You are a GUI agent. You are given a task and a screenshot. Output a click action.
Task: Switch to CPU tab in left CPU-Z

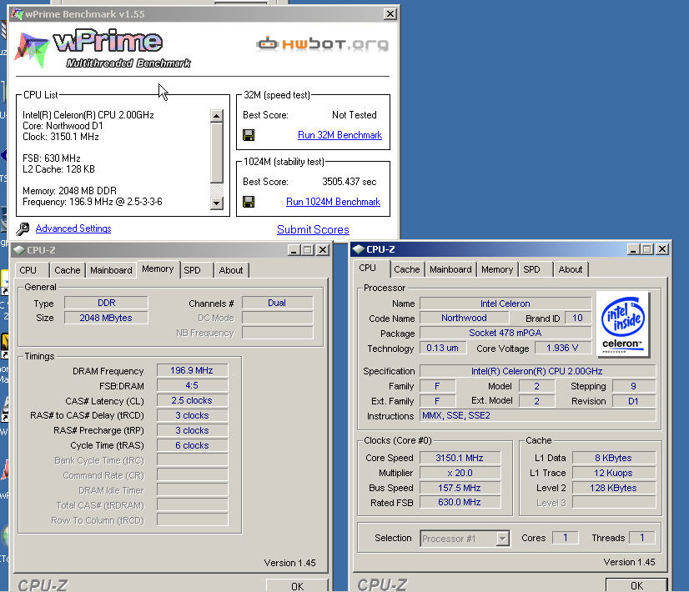pos(28,270)
